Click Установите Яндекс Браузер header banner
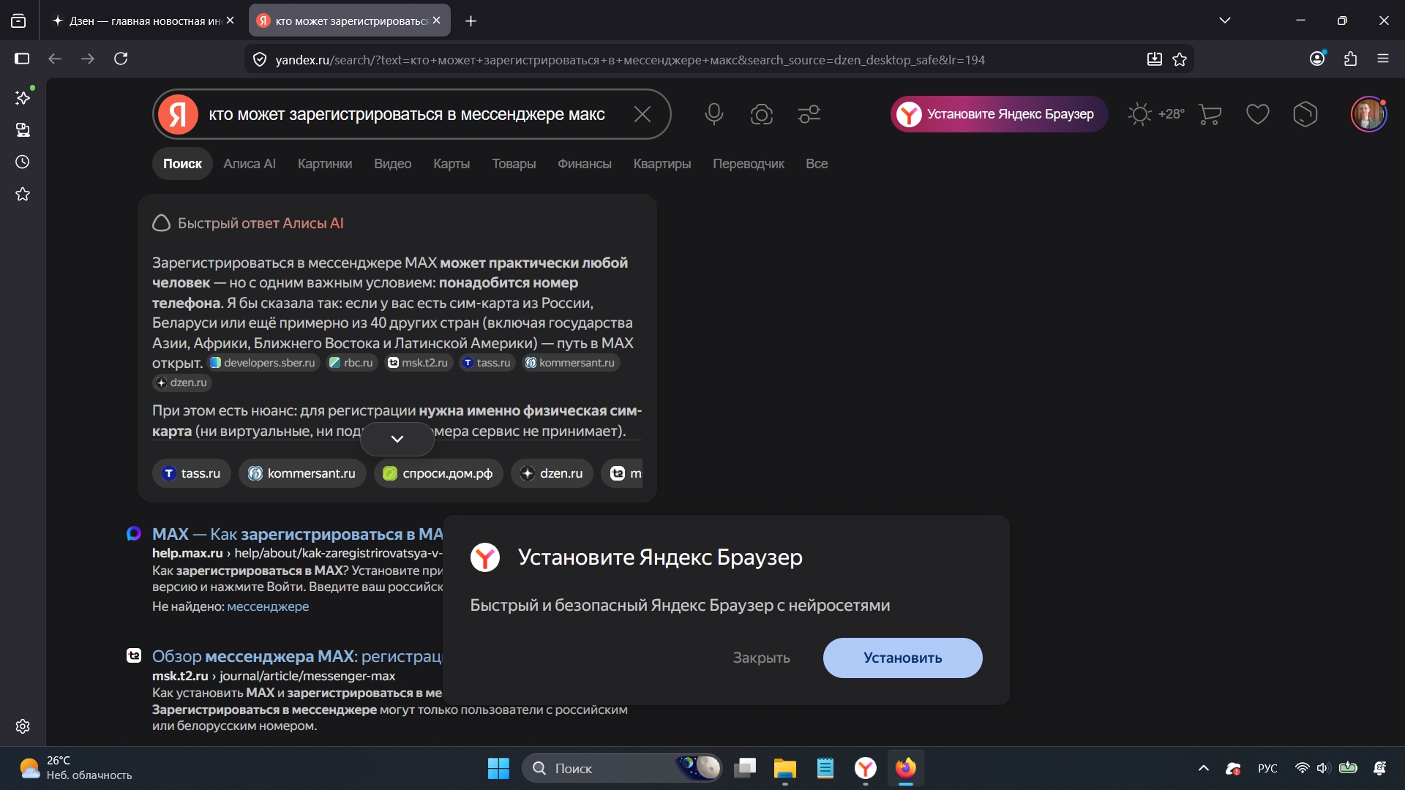The image size is (1405, 790). 1000,114
